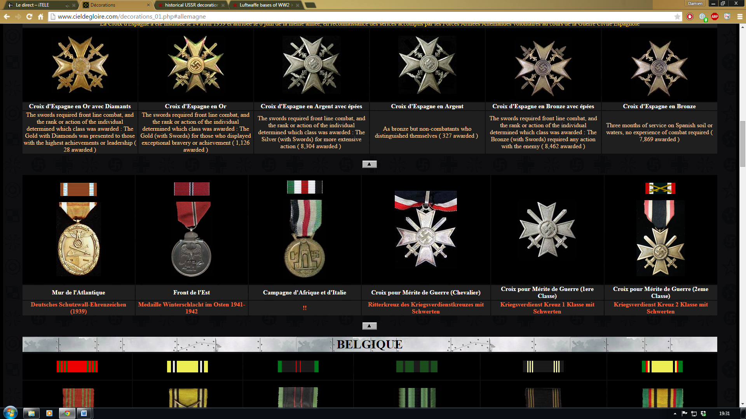Open Microsoft Word from the taskbar

pos(84,413)
